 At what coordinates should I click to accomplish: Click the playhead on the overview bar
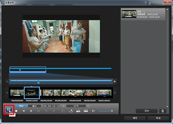point(20,70)
